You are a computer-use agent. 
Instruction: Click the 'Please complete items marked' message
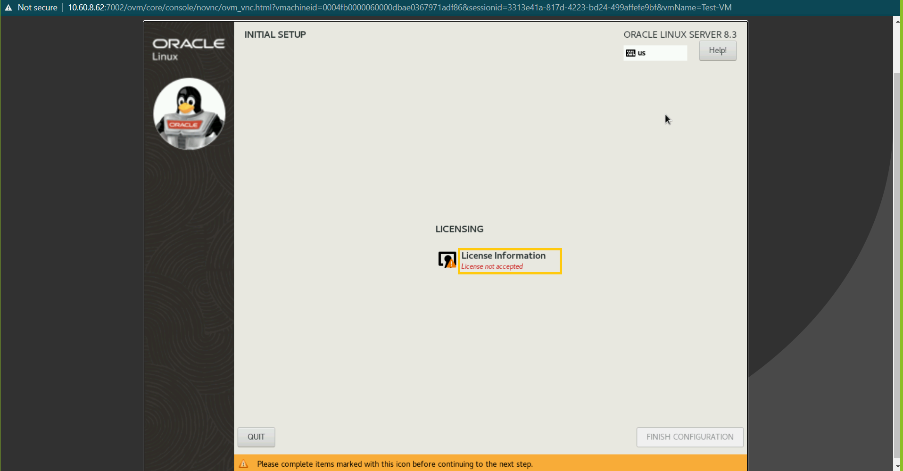click(x=395, y=464)
